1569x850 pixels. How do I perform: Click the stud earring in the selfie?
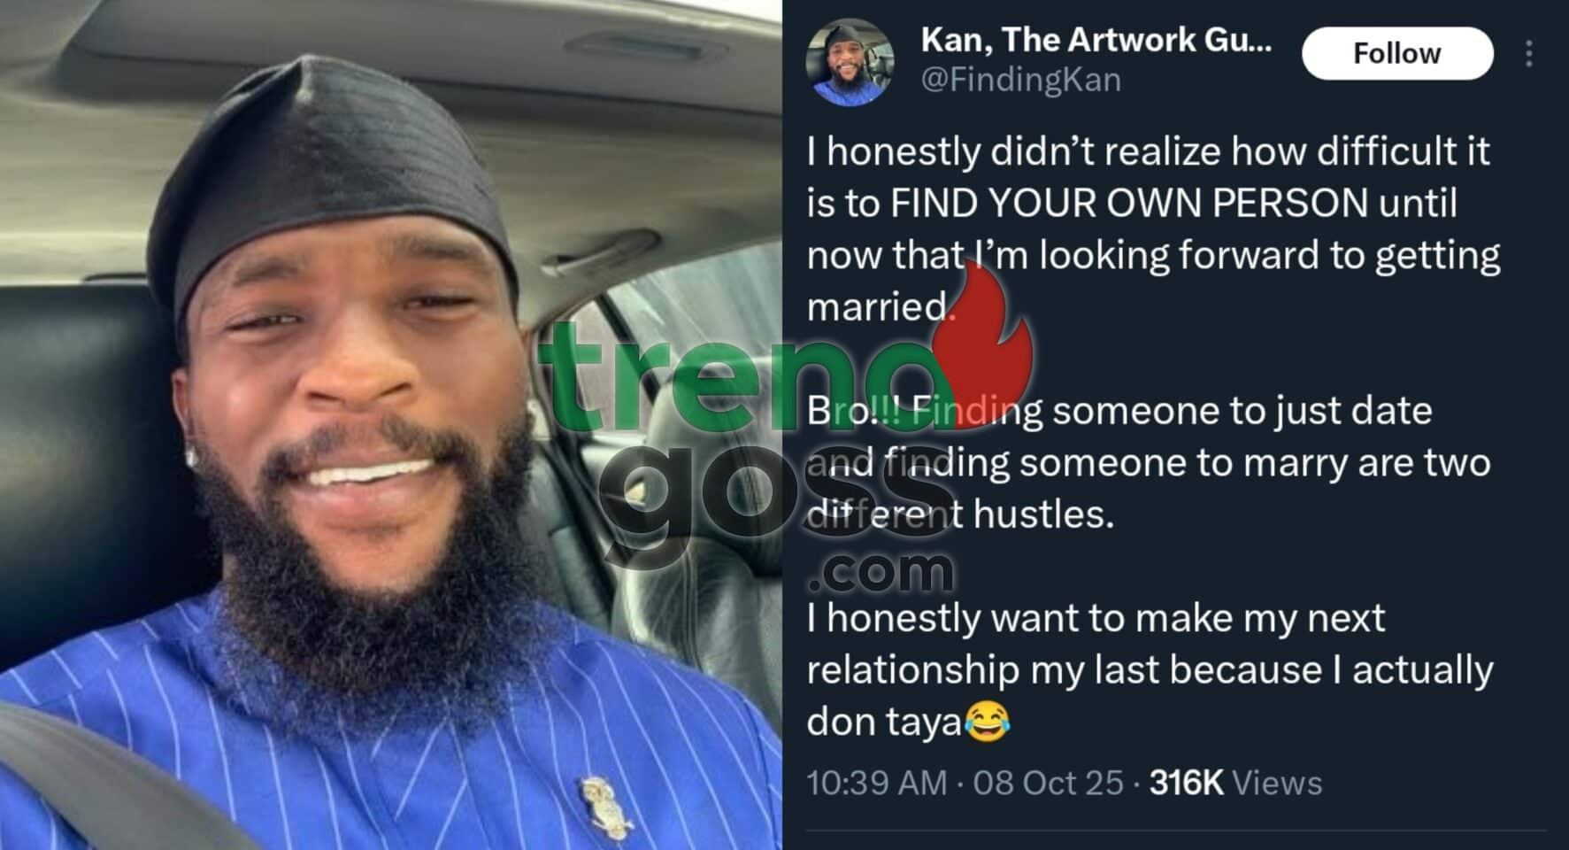tap(191, 456)
